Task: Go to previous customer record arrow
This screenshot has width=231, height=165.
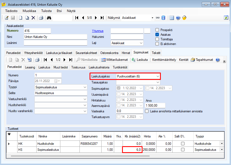Action: [x=83, y=18]
